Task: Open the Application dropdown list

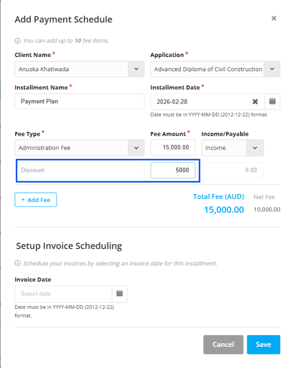Action: (x=272, y=69)
